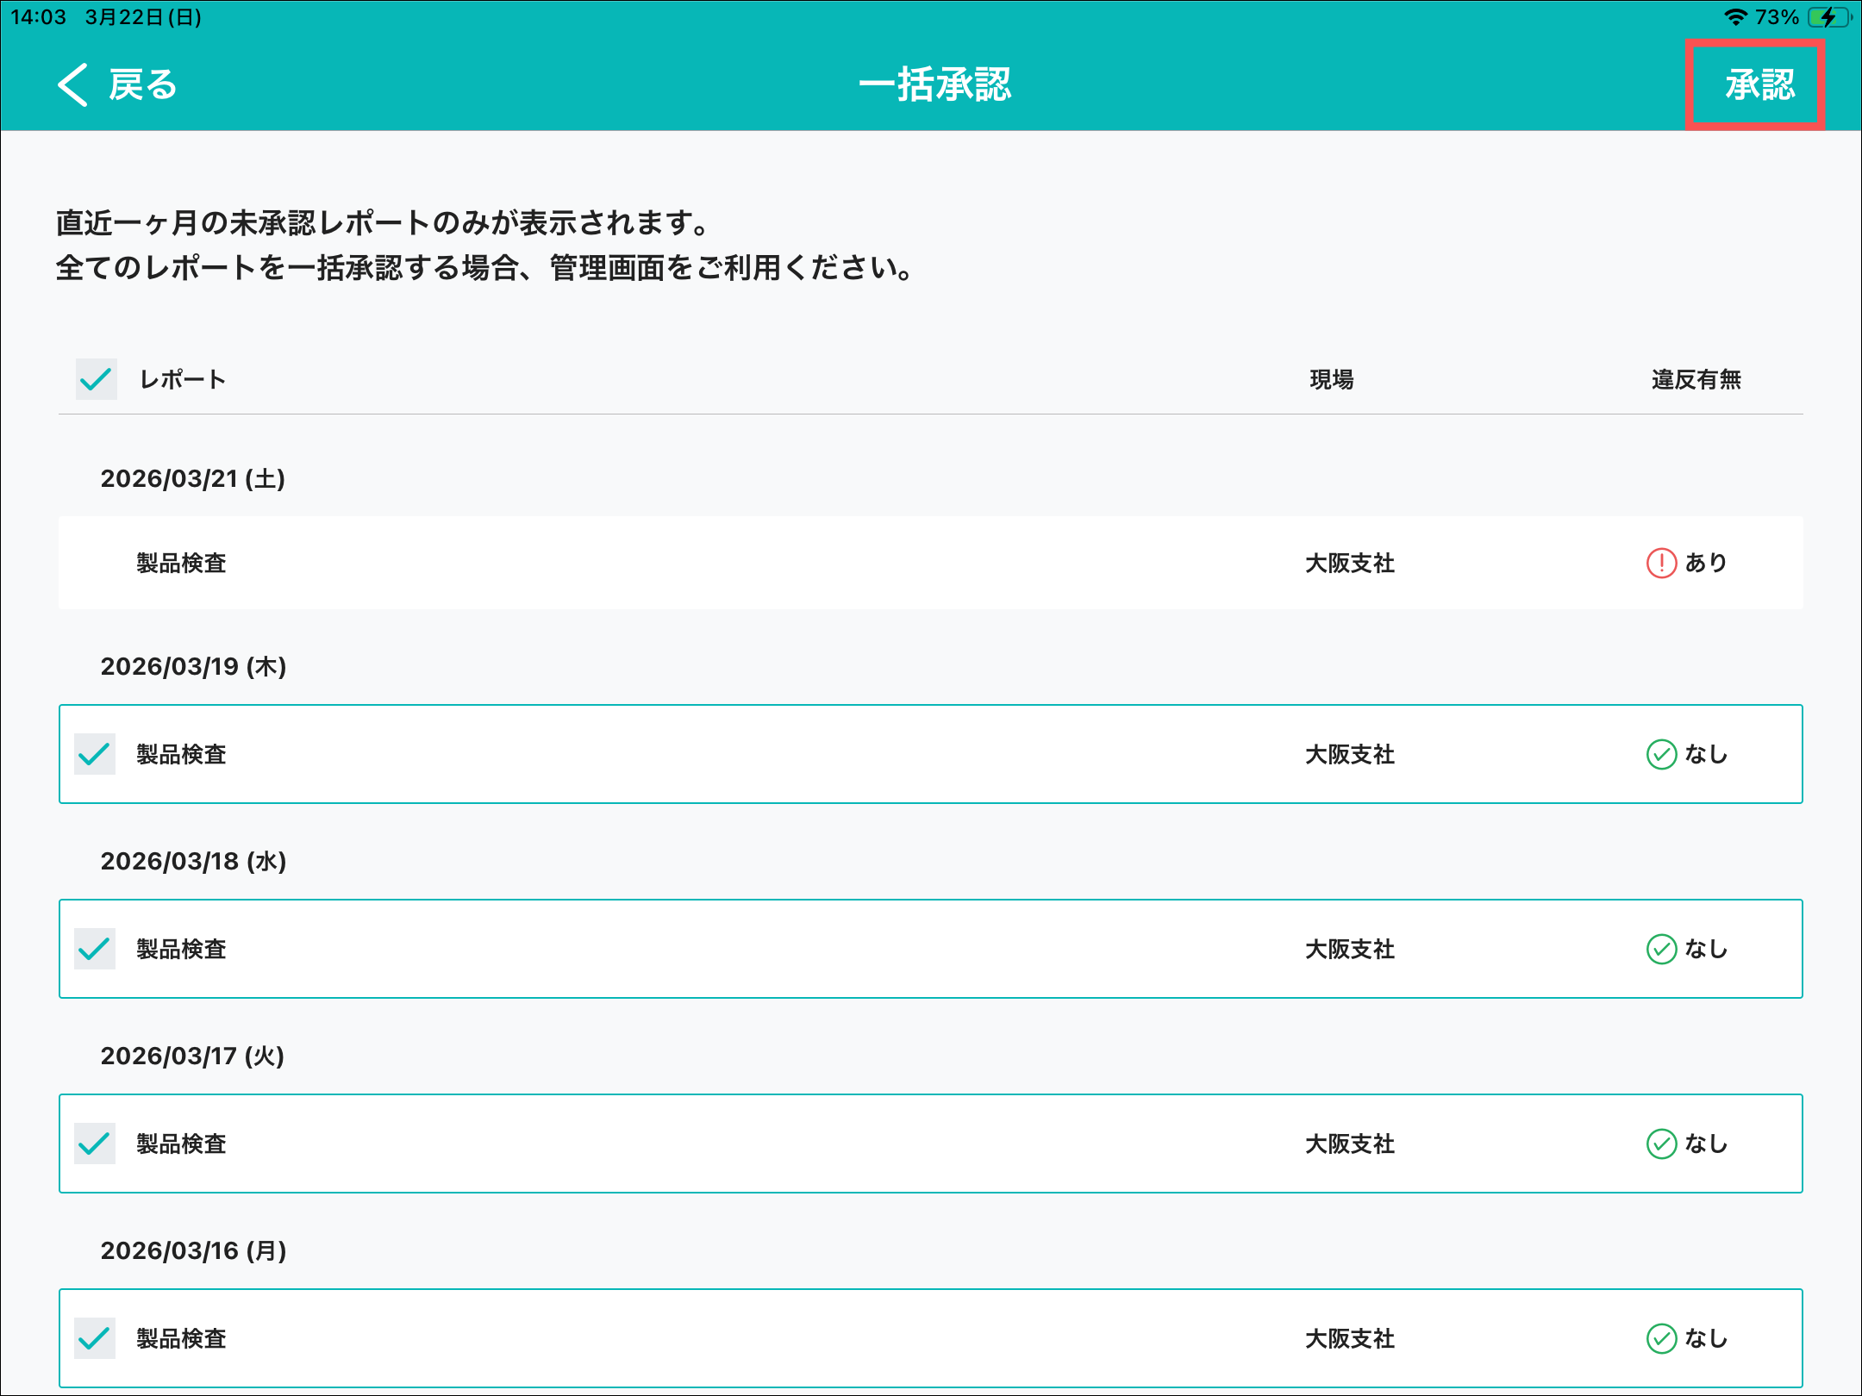Click the red violation warning icon on 03/21
This screenshot has height=1396, width=1862.
[x=1661, y=563]
